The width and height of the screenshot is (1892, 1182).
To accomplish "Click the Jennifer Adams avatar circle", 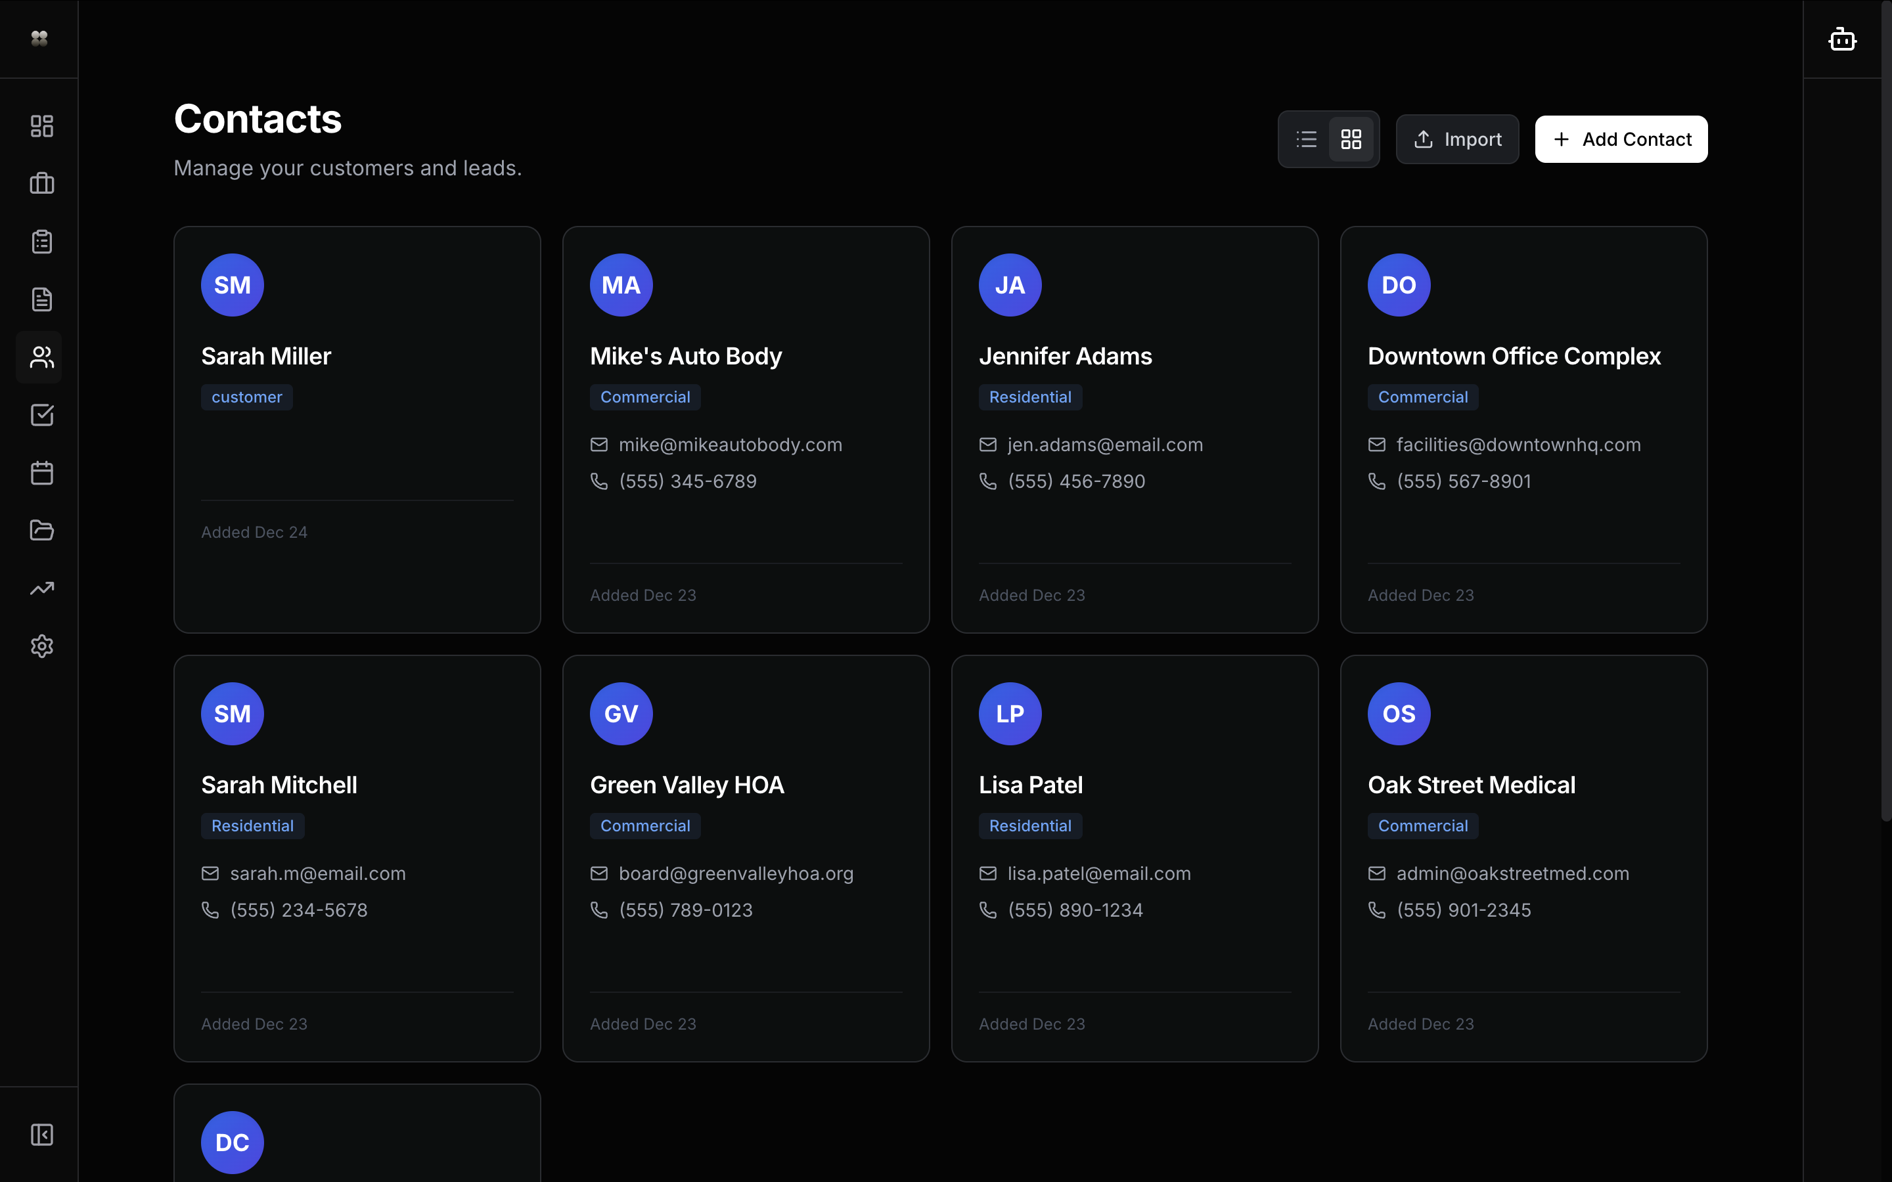I will point(1009,286).
